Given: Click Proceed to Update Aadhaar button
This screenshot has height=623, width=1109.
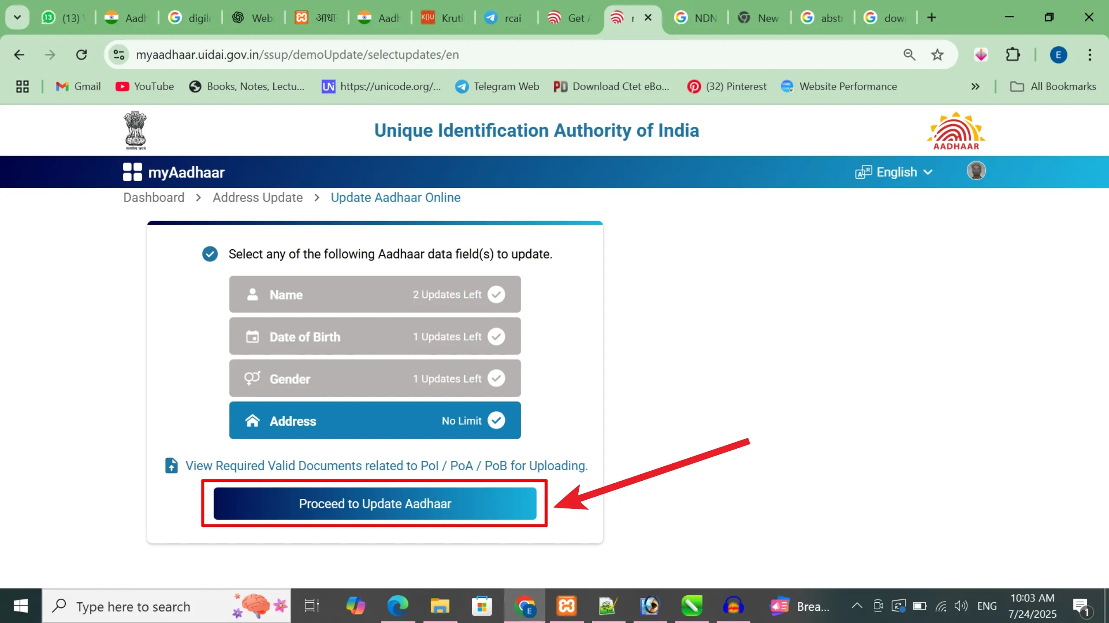Looking at the screenshot, I should (x=375, y=504).
